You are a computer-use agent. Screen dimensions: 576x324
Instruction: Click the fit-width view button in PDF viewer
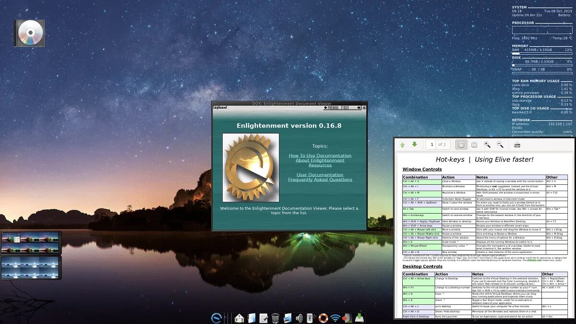(x=474, y=144)
